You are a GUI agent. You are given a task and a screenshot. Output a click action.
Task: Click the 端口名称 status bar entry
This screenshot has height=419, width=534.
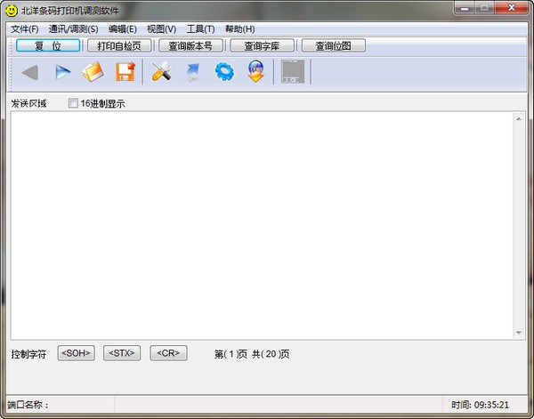pyautogui.click(x=28, y=405)
